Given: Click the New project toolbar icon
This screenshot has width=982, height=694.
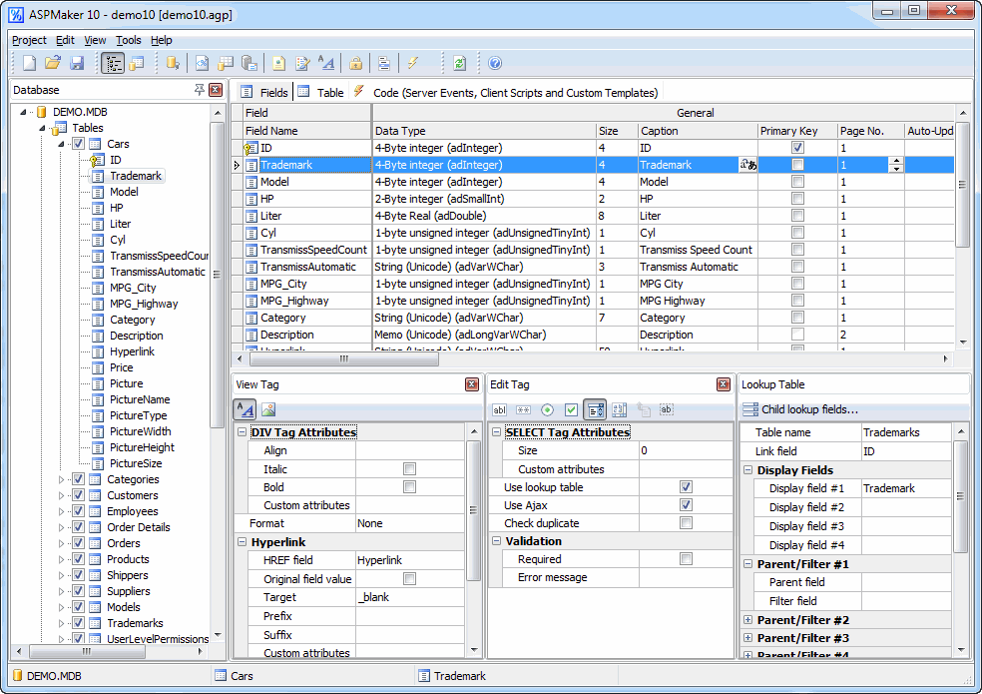Looking at the screenshot, I should 30,63.
